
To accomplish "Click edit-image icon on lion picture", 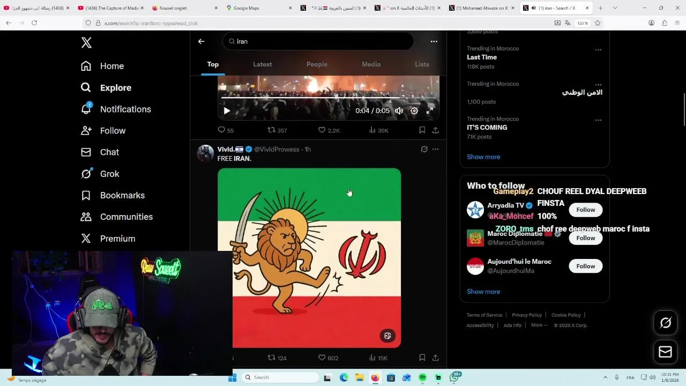I will coord(387,336).
